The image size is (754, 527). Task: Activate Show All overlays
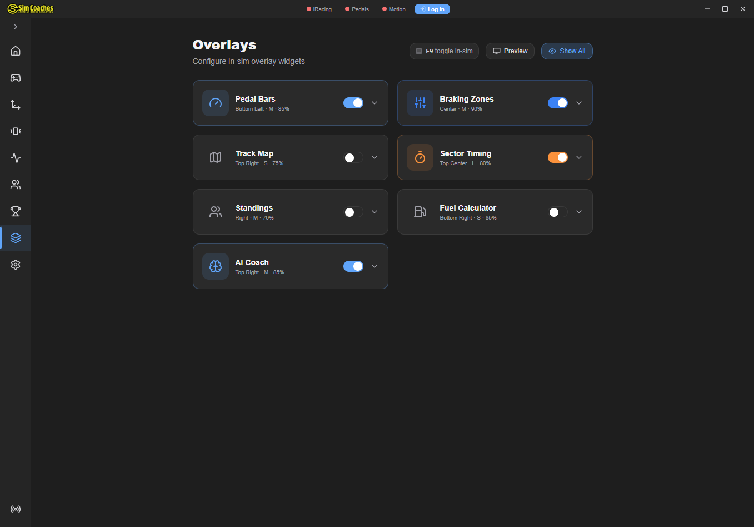pyautogui.click(x=567, y=51)
